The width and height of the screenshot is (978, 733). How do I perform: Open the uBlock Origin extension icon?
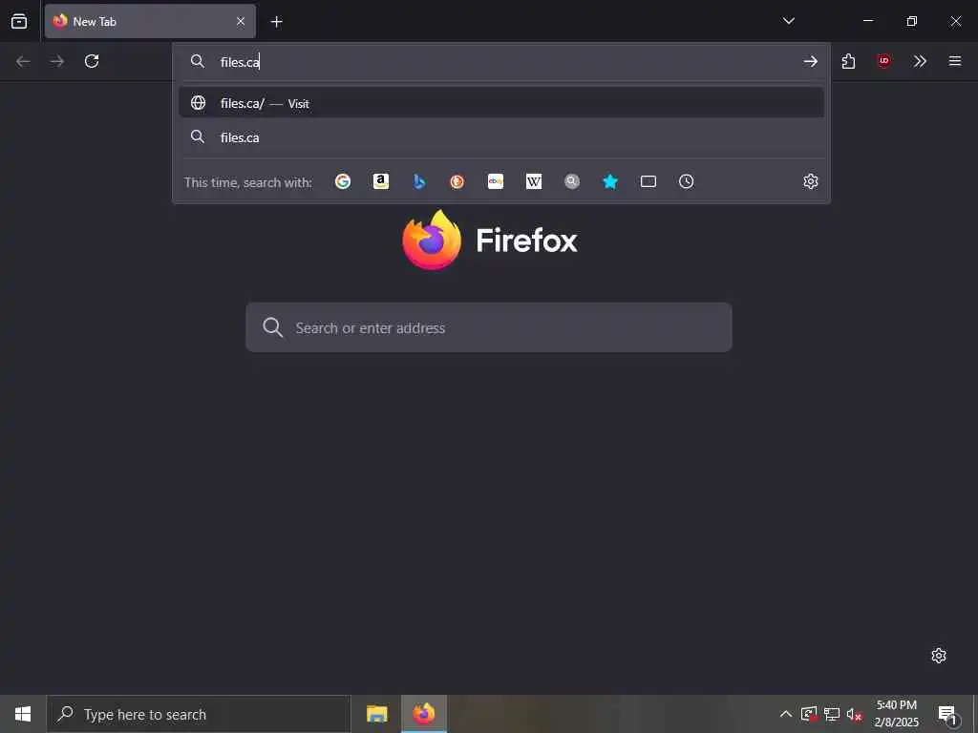(883, 61)
